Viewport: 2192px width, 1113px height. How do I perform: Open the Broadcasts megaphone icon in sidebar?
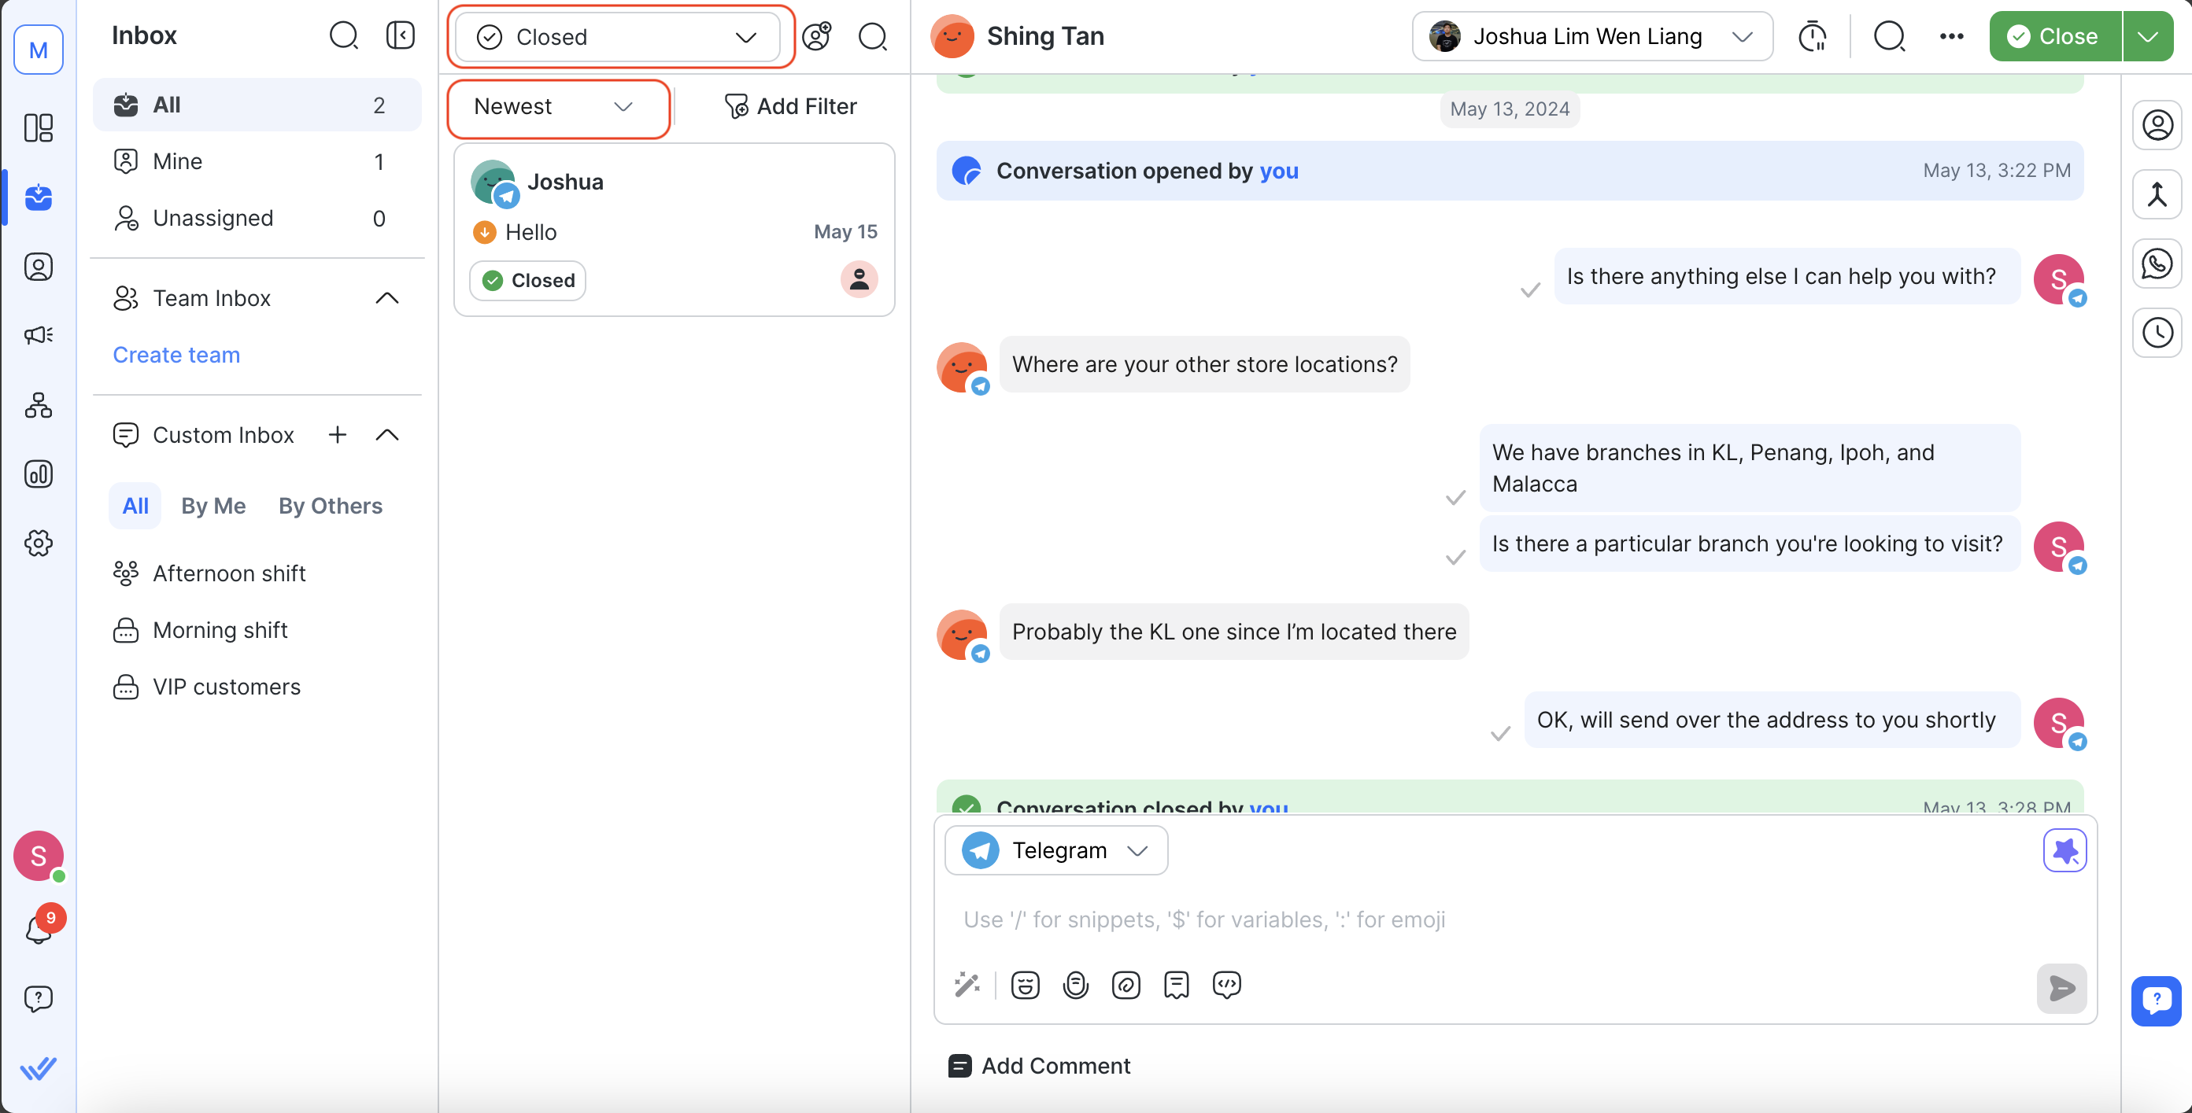pyautogui.click(x=39, y=335)
